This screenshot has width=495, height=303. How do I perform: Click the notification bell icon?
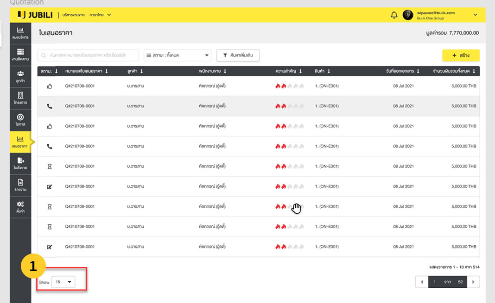pyautogui.click(x=394, y=15)
